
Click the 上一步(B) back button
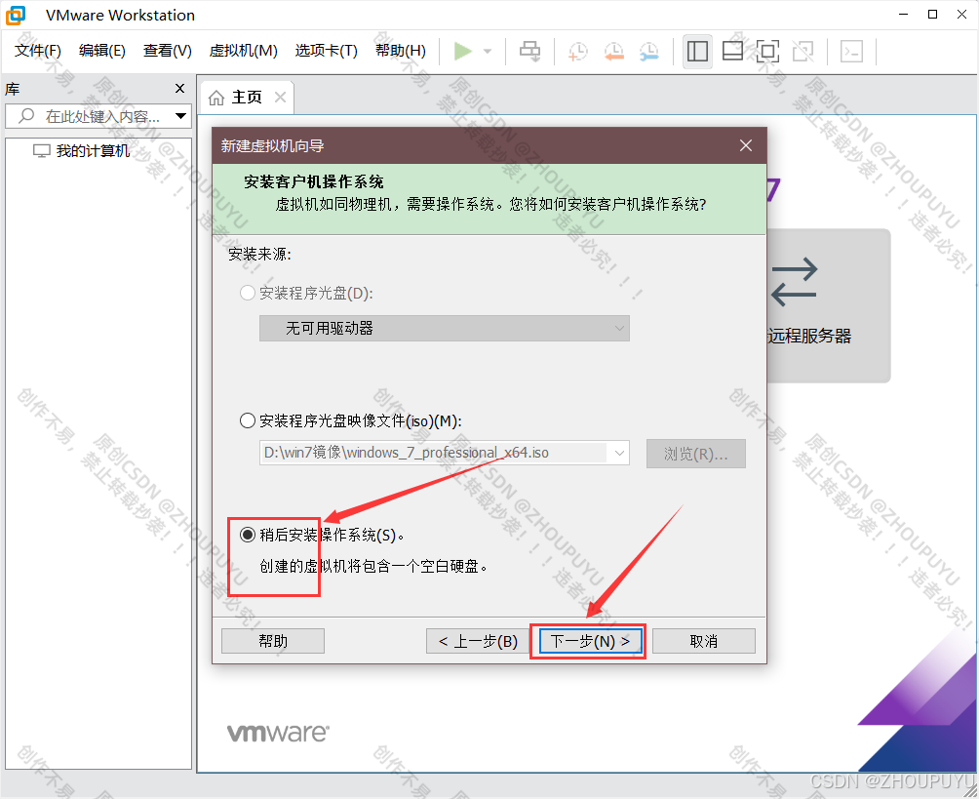[x=478, y=641]
